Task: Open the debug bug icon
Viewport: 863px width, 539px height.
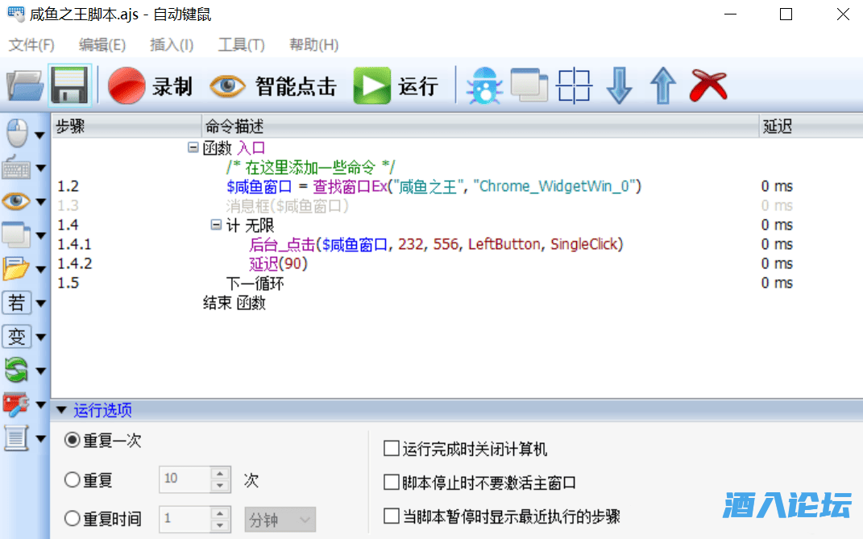Action: tap(484, 85)
